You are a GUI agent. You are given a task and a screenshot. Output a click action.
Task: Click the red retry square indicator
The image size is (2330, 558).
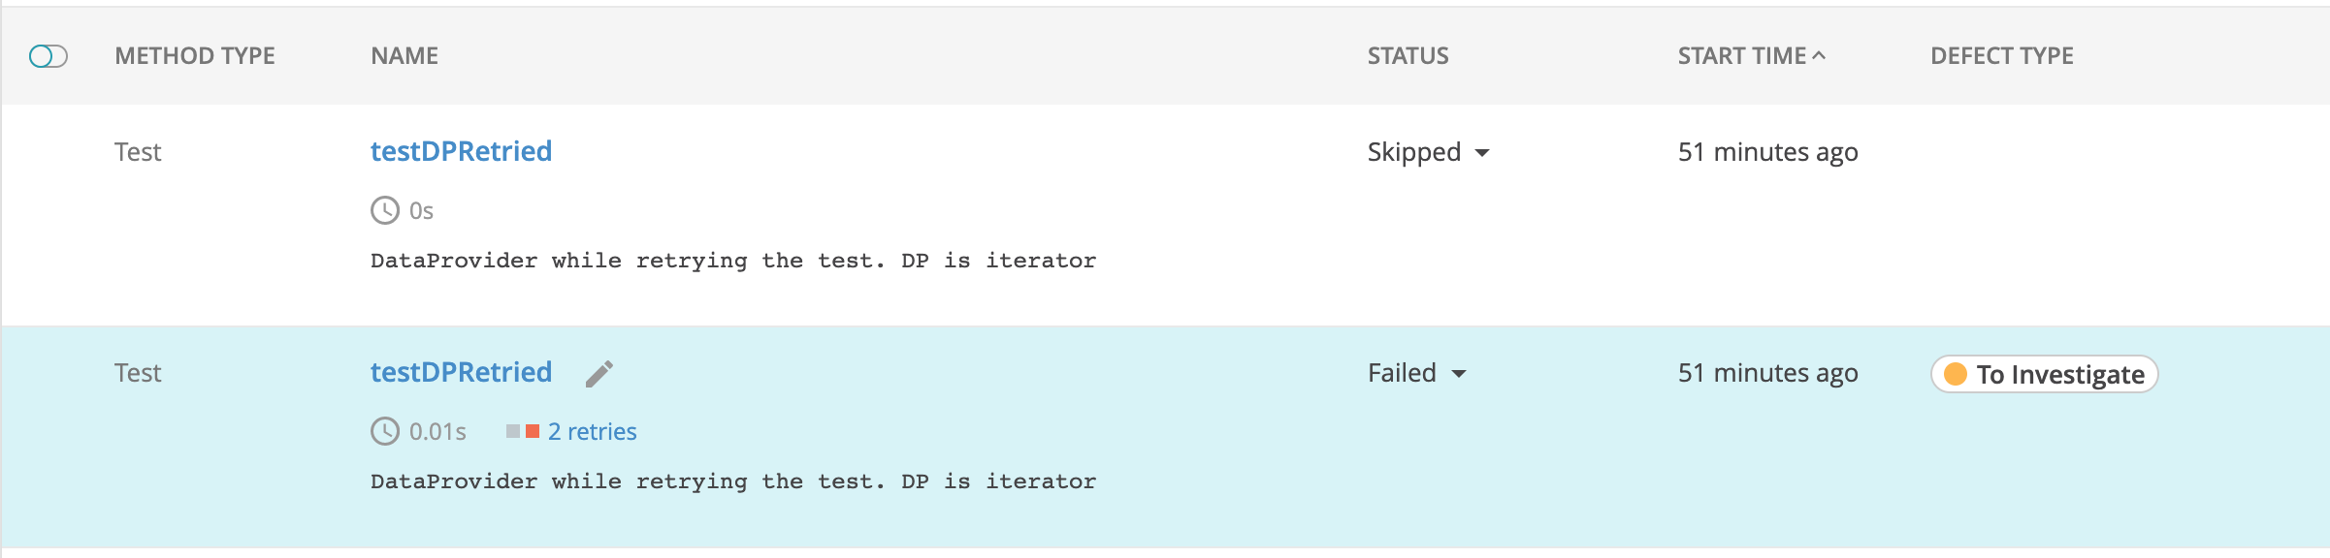pyautogui.click(x=534, y=430)
